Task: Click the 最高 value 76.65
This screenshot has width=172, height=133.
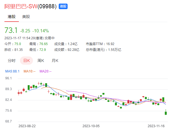Action: (x=43, y=44)
